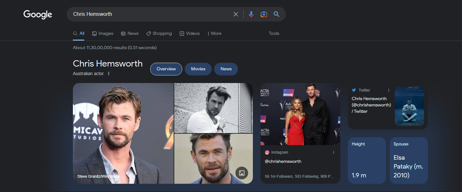The width and height of the screenshot is (462, 192).
Task: Switch to the News search tab
Action: [130, 34]
